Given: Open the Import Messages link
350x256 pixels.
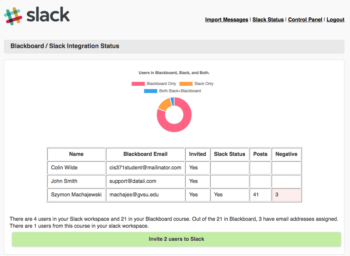Looking at the screenshot, I should point(227,20).
